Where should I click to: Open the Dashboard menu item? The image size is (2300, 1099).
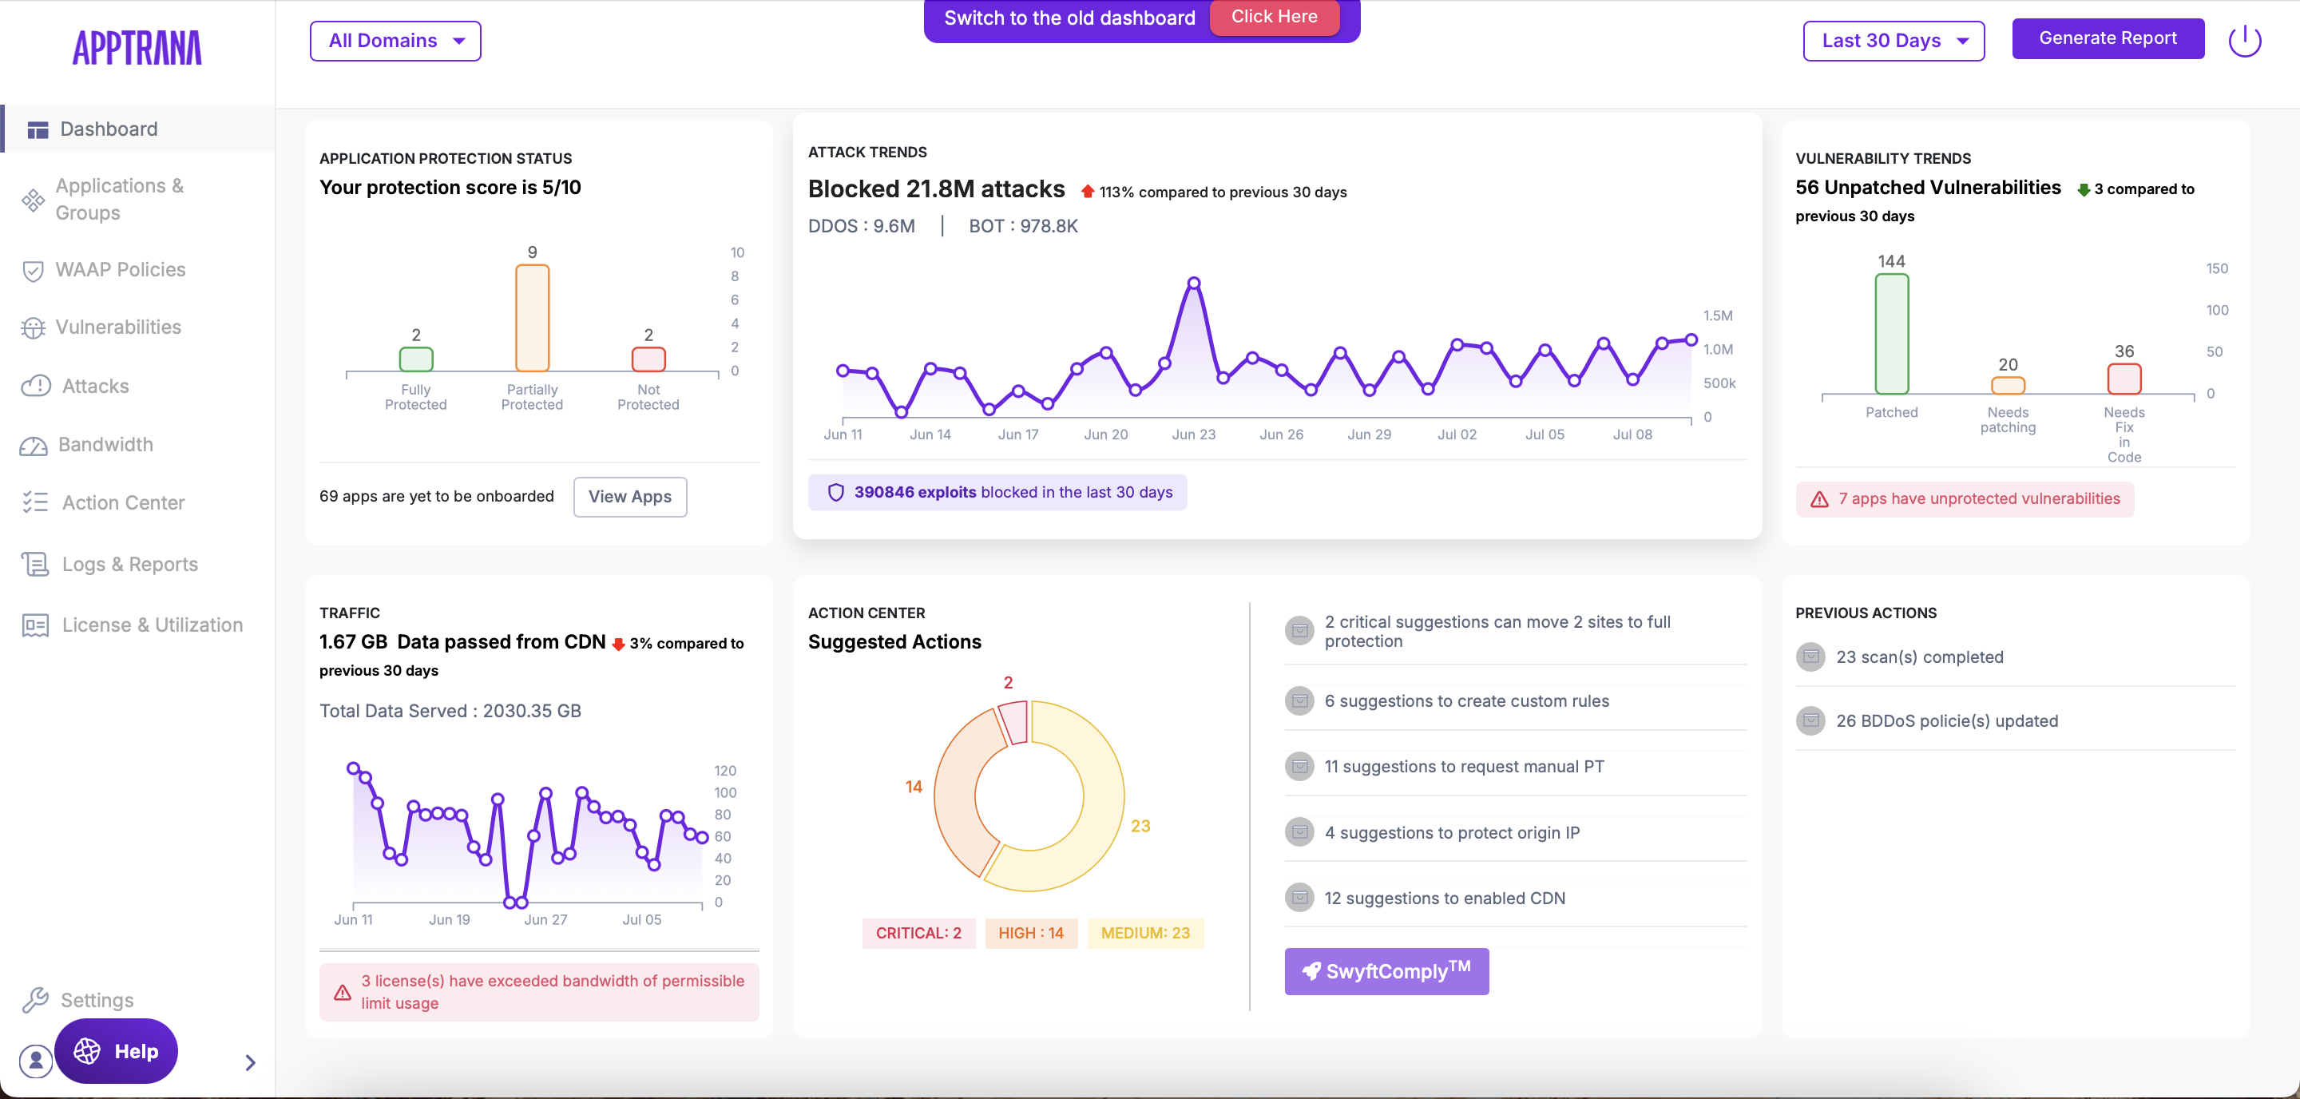click(x=109, y=129)
